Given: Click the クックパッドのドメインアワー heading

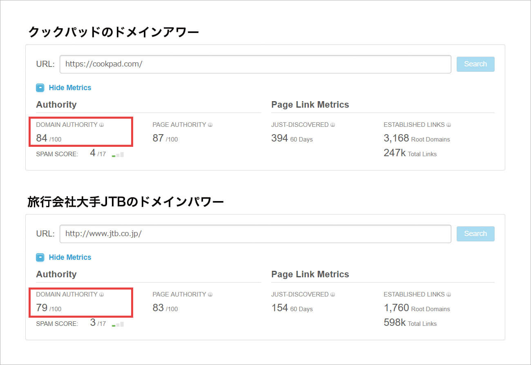Looking at the screenshot, I should tap(114, 32).
